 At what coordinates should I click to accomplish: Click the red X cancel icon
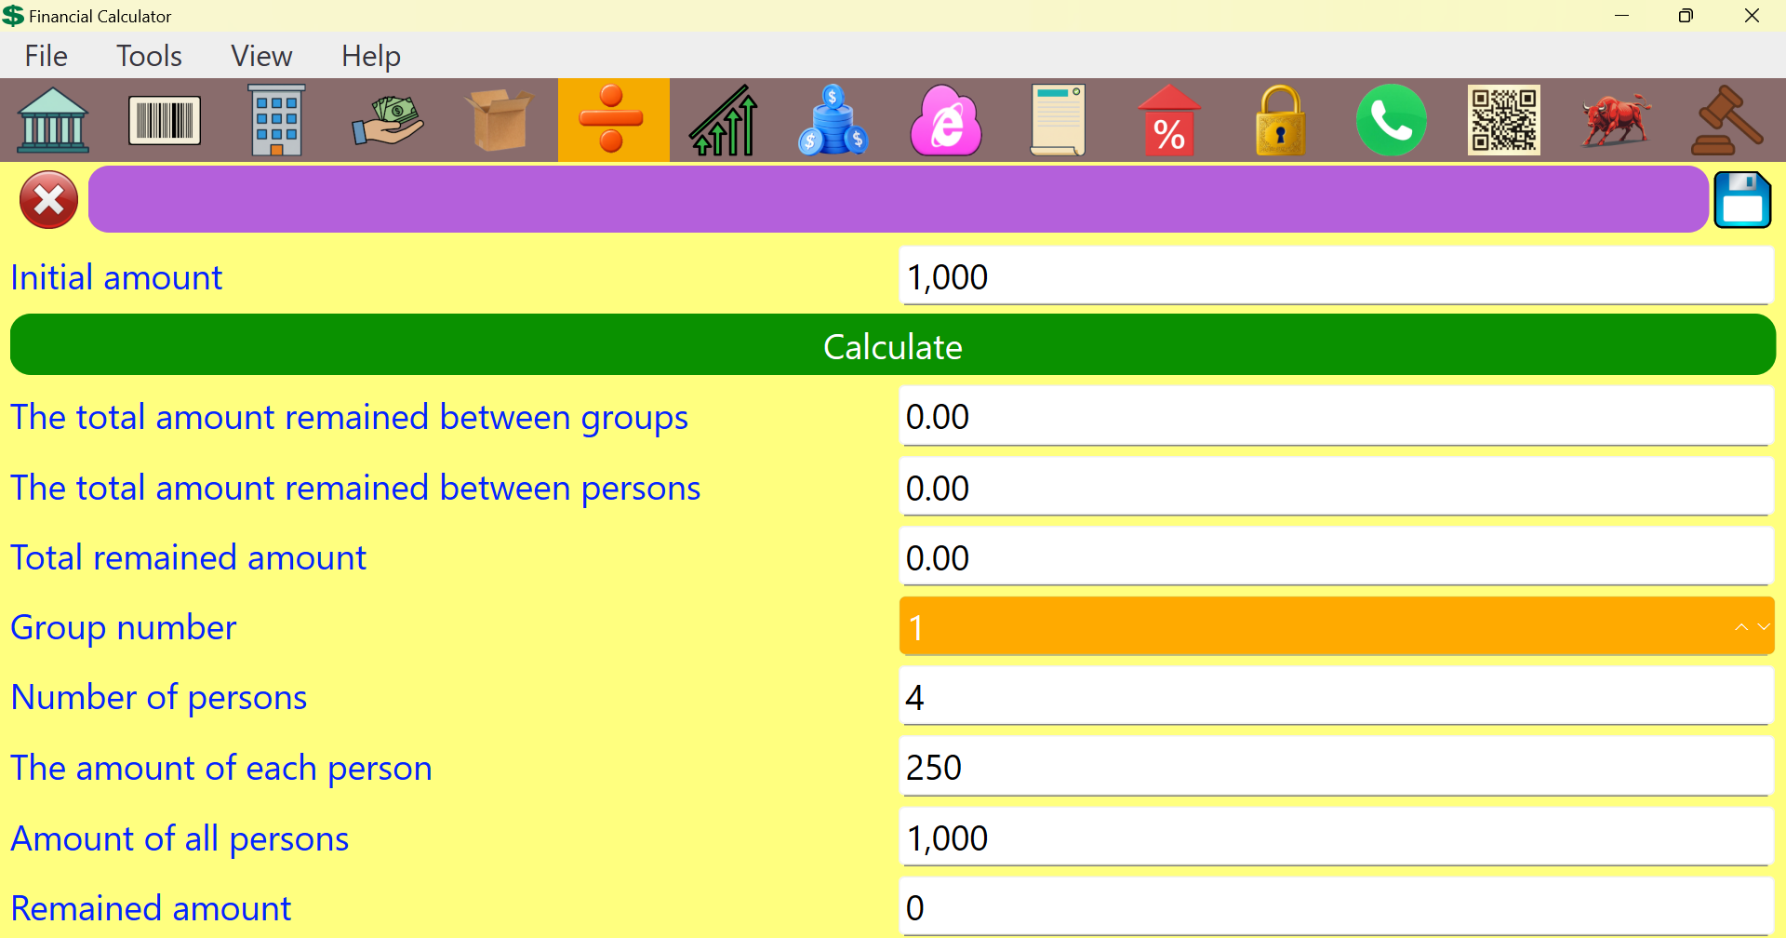coord(47,199)
